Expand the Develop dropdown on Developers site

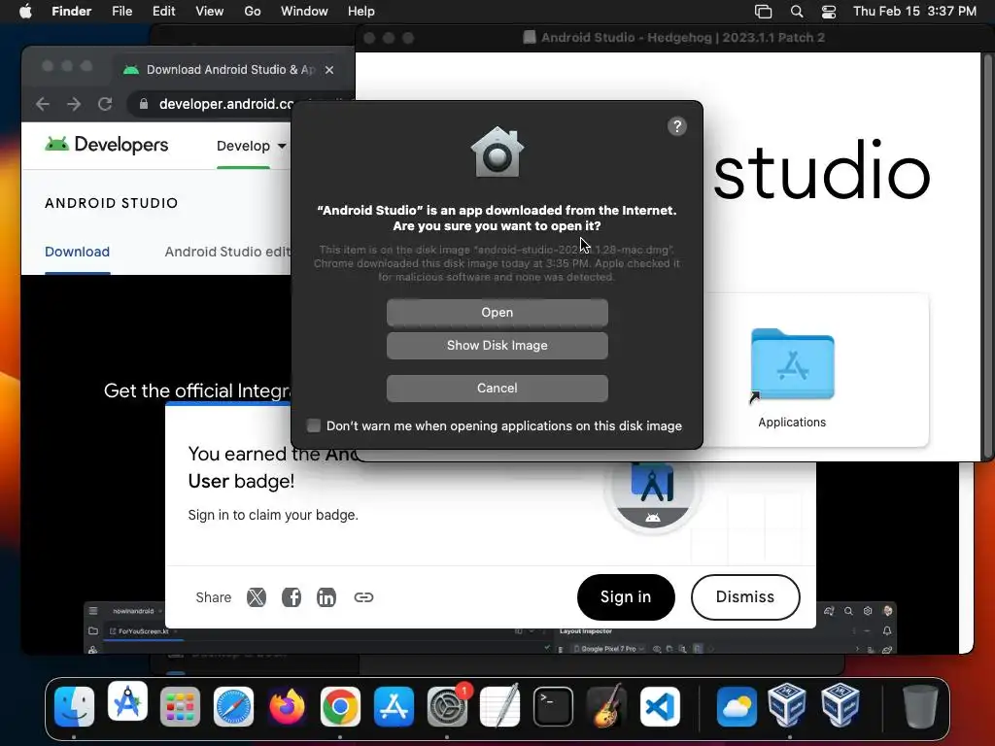click(252, 146)
